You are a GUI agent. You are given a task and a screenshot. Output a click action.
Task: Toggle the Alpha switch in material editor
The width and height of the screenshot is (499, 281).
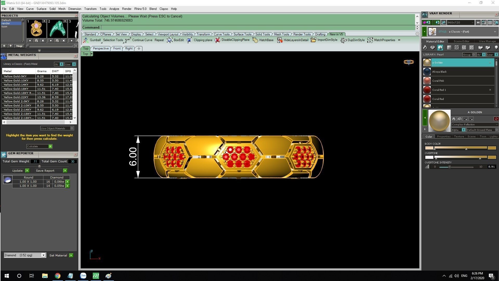tap(463, 130)
